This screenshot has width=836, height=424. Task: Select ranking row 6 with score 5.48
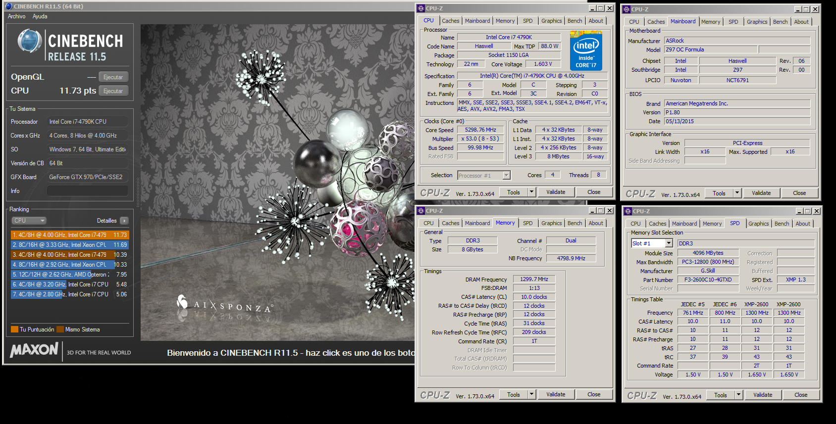point(70,284)
